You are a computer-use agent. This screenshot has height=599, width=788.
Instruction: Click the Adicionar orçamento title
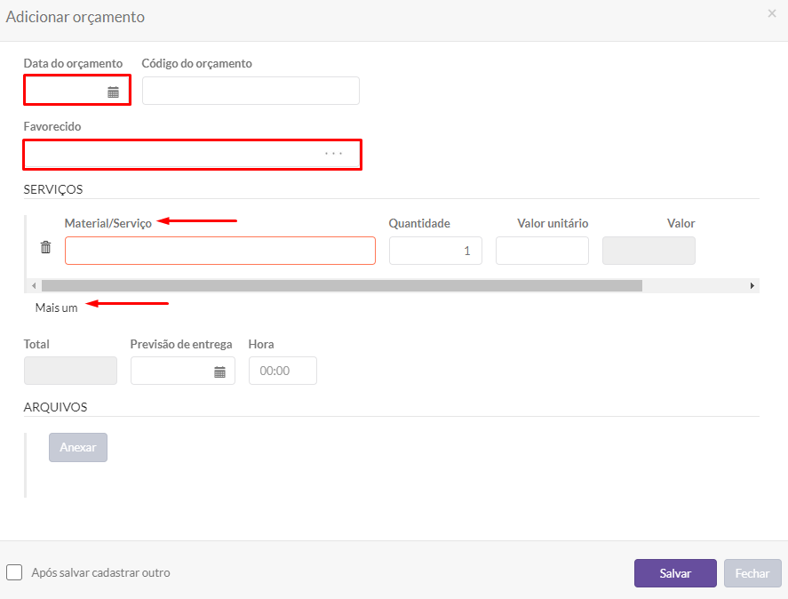[x=76, y=17]
